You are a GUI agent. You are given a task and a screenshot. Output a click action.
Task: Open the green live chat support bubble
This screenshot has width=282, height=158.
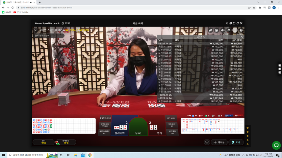276,145
